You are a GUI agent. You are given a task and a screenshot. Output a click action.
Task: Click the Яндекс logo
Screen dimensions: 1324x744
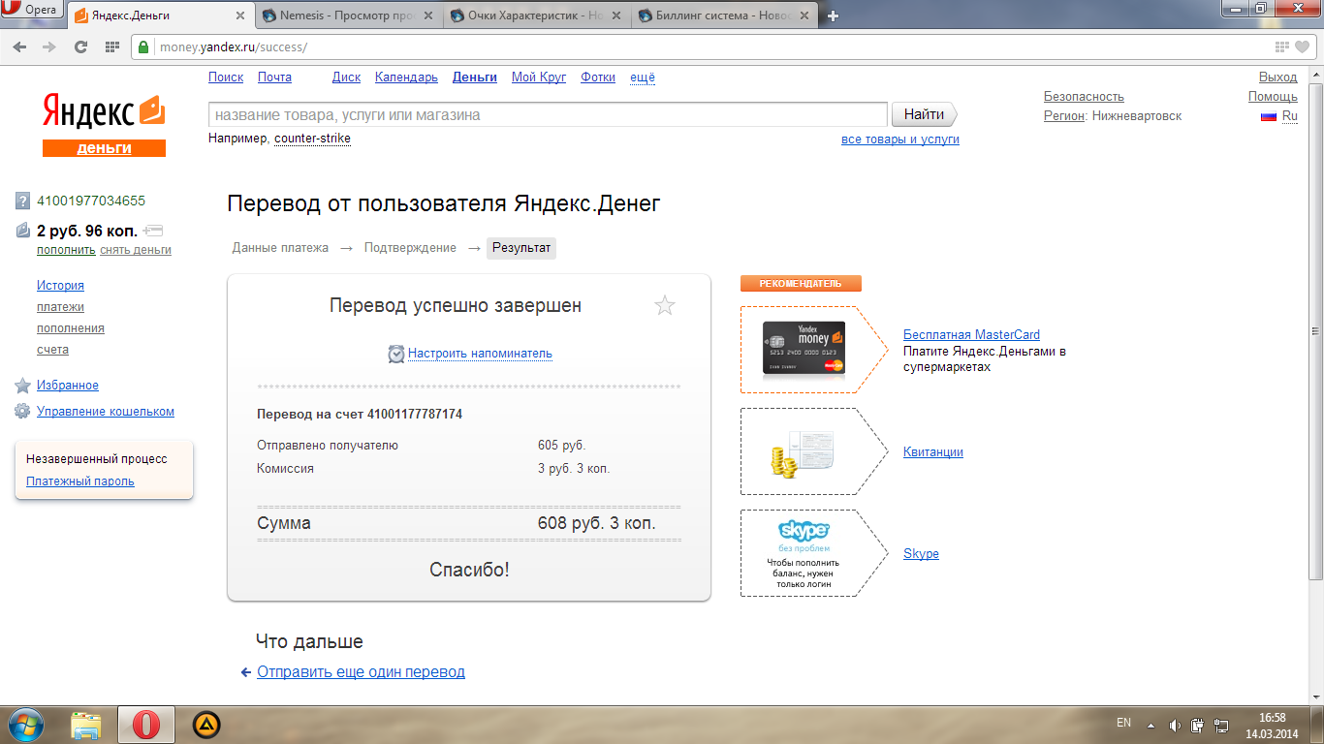(103, 112)
